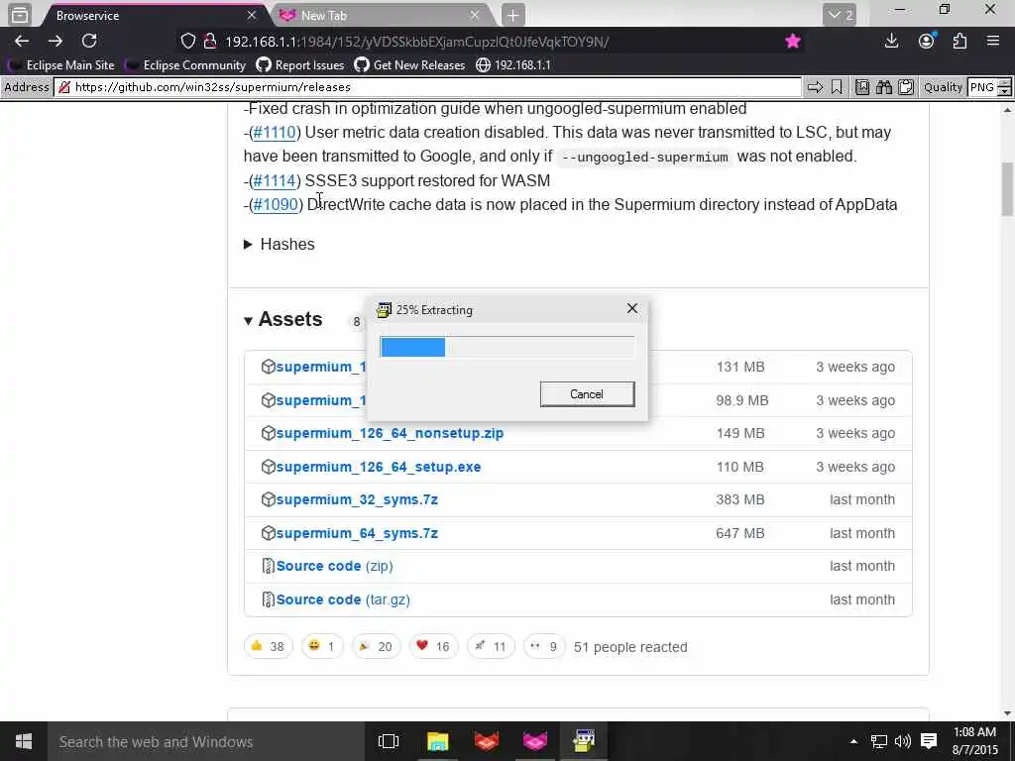Click the tab manager icon left of the Browservice tab
This screenshot has height=761, width=1015.
[x=20, y=14]
